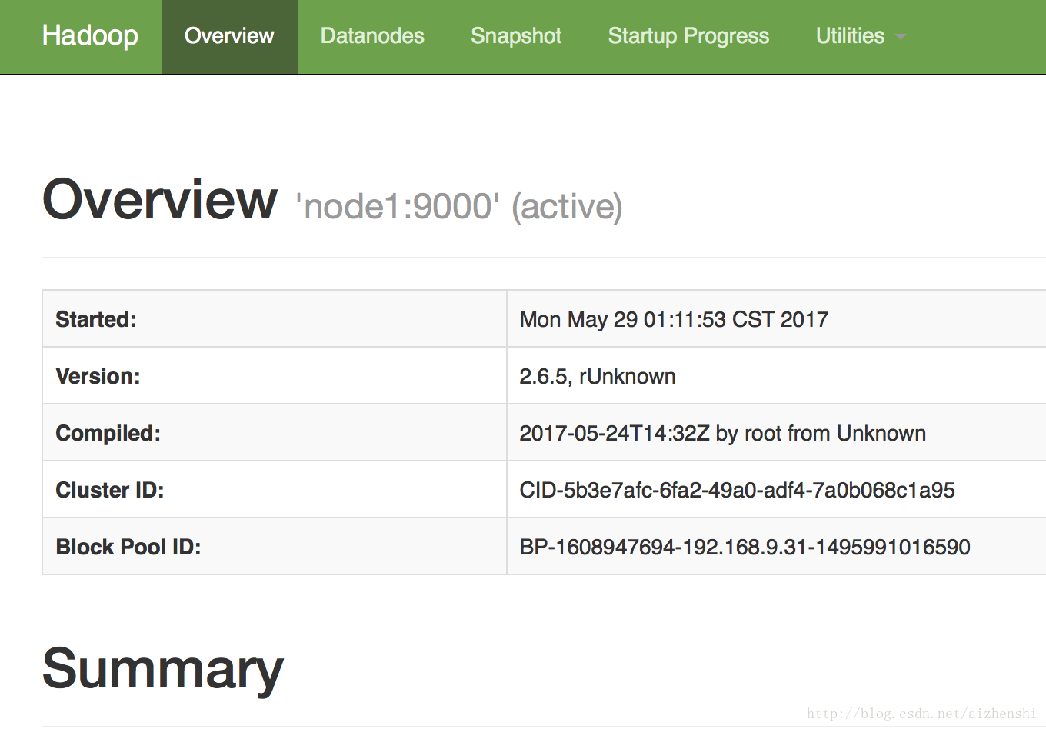
Task: Expand the Utilities dropdown menu
Action: 861,37
